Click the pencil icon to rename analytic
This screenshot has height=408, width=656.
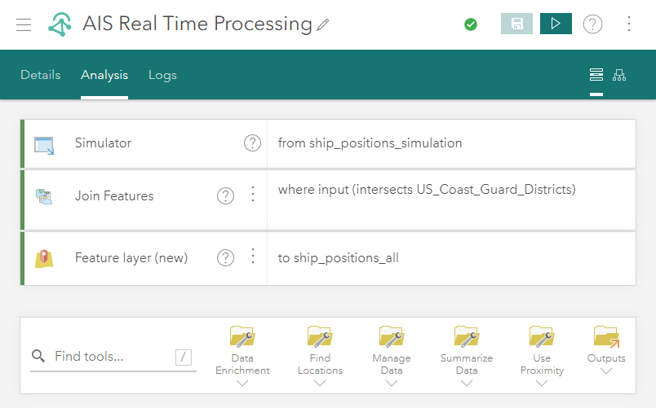pos(323,25)
